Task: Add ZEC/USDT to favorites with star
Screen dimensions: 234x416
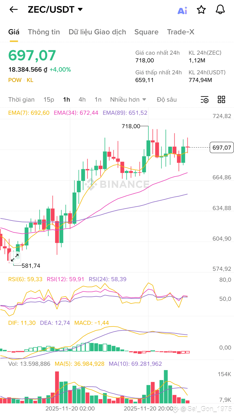Action: click(x=201, y=10)
